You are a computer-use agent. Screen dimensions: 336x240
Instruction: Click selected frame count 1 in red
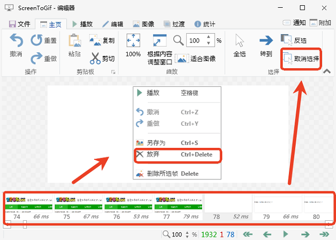(222, 234)
